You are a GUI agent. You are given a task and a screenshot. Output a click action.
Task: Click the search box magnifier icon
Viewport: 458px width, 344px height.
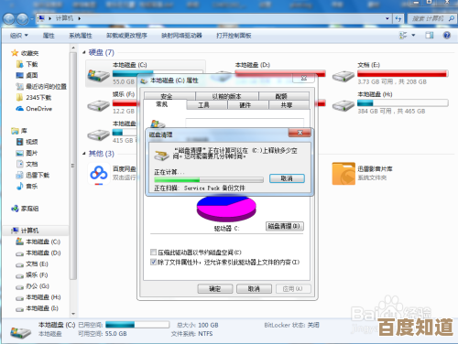click(451, 18)
